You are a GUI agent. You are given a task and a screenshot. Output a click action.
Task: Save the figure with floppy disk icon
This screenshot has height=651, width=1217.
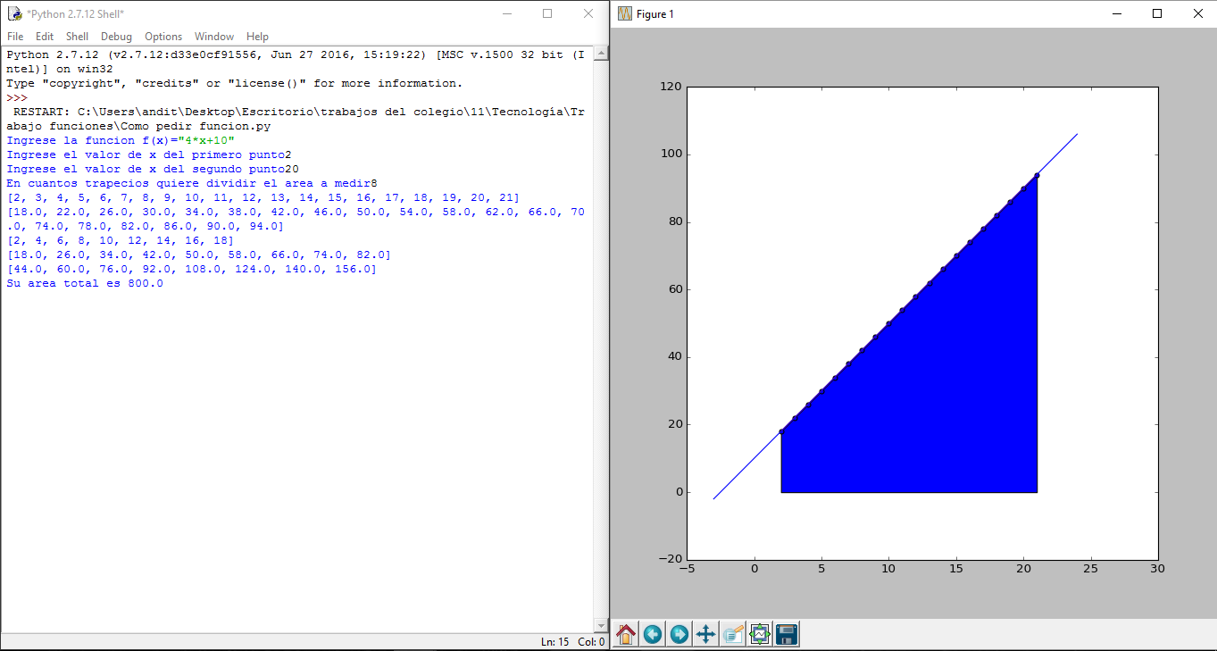(787, 634)
